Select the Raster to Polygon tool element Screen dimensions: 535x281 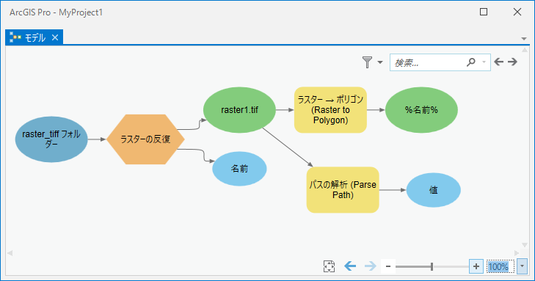pyautogui.click(x=331, y=110)
